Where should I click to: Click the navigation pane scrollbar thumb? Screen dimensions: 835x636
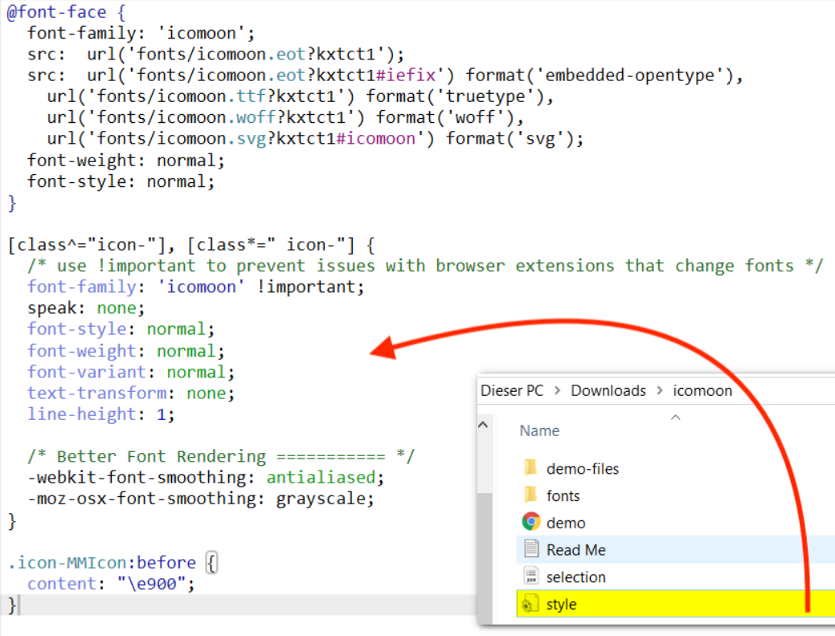coord(484,558)
